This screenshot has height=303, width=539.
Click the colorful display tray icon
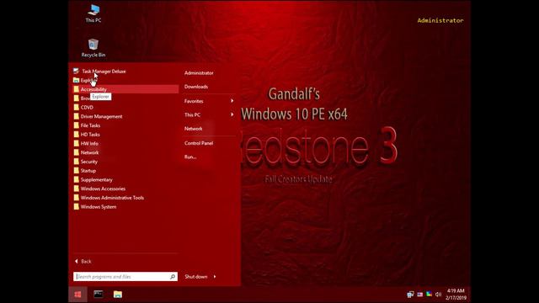(429, 294)
